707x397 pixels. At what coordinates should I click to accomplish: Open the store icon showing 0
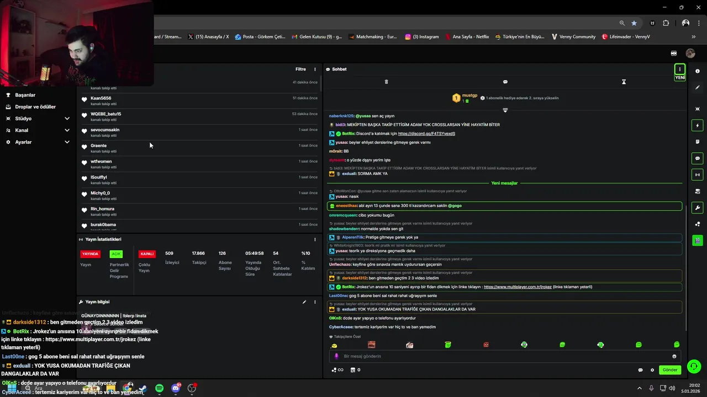tap(355, 370)
